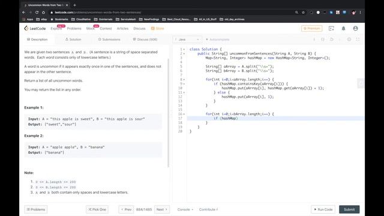Collapse code fold at line 1
Screen dimensions: 384x216
coord(184,49)
